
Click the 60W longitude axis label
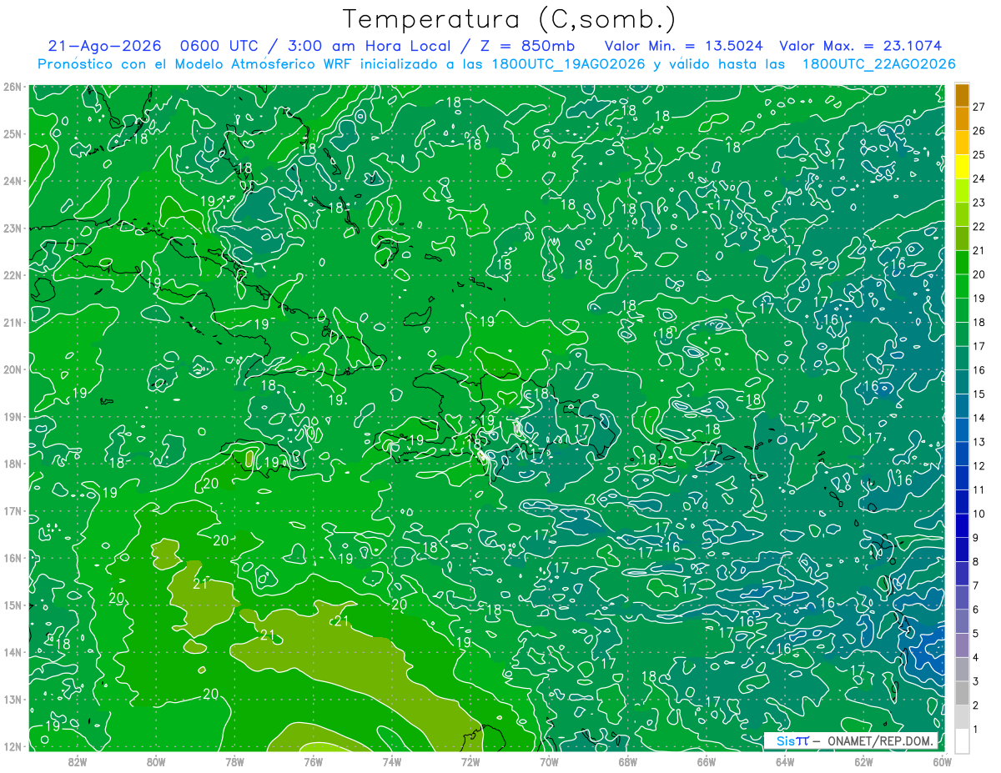[943, 761]
